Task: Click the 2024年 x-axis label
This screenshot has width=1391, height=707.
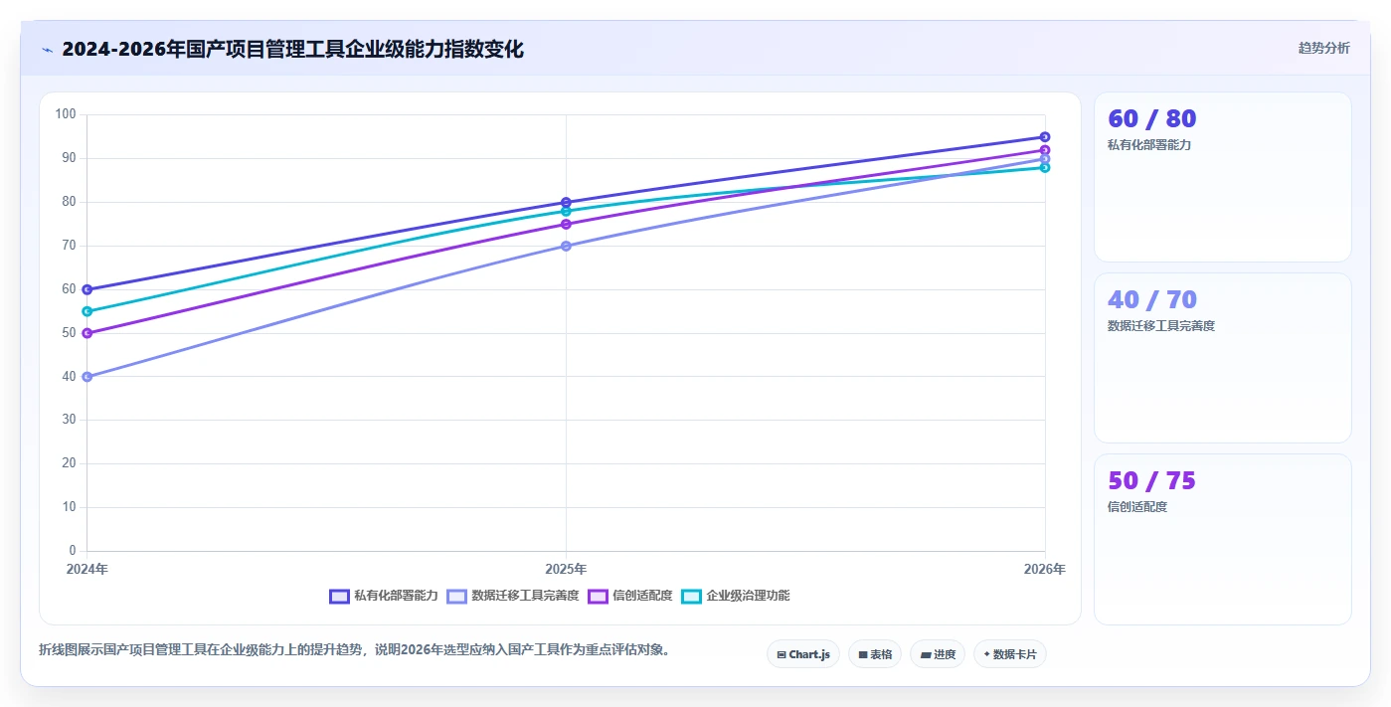Action: tap(87, 570)
